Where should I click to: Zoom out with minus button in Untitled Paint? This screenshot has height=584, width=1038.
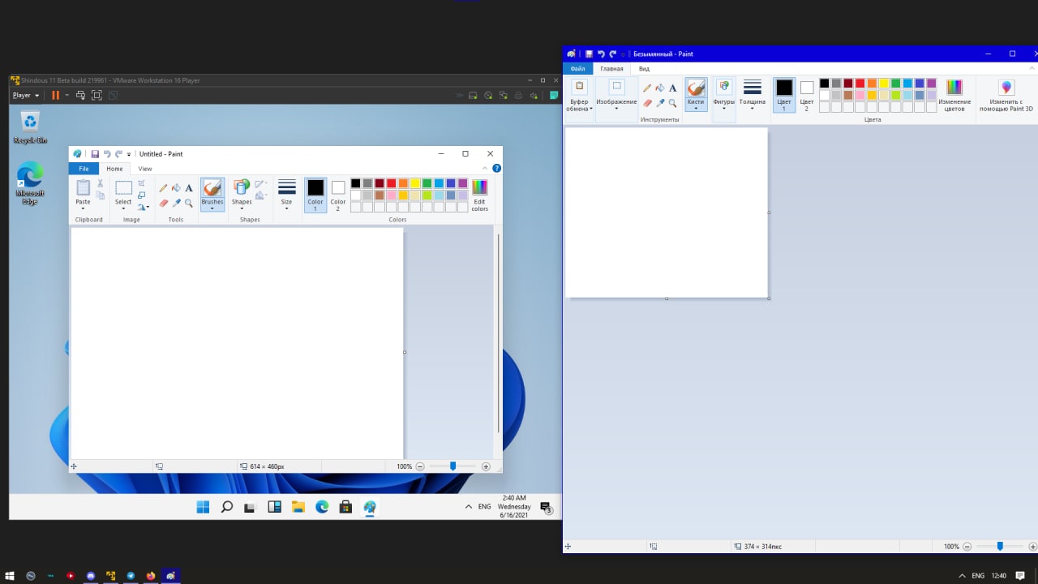pos(420,466)
